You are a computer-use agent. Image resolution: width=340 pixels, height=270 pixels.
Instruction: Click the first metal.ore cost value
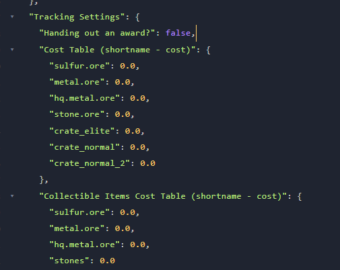(x=123, y=82)
